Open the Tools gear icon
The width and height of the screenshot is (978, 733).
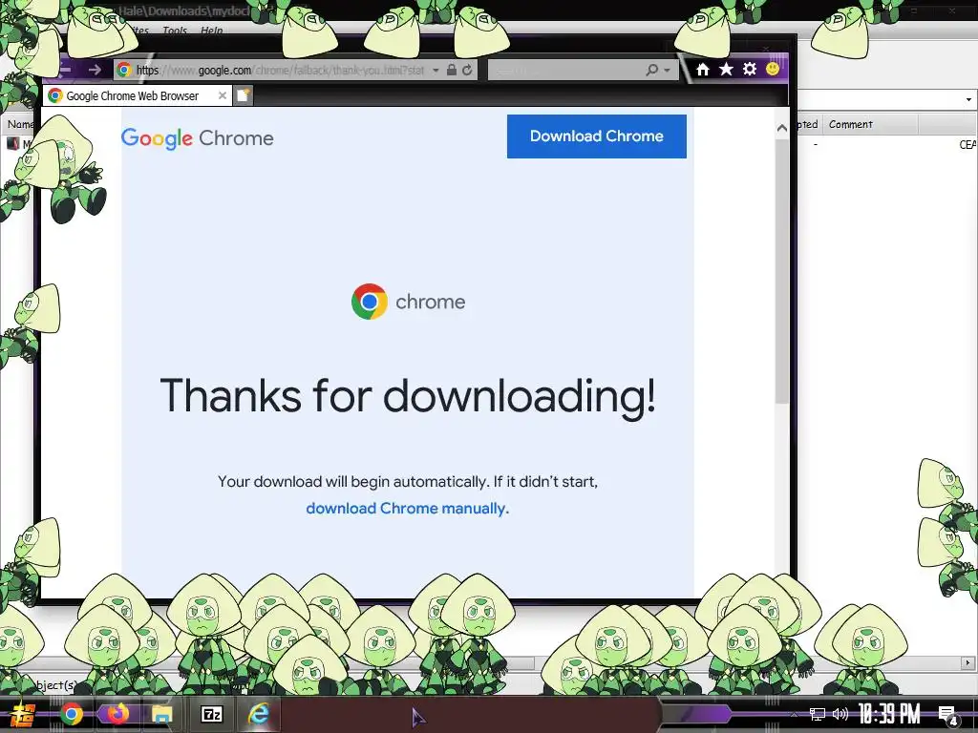click(x=750, y=69)
